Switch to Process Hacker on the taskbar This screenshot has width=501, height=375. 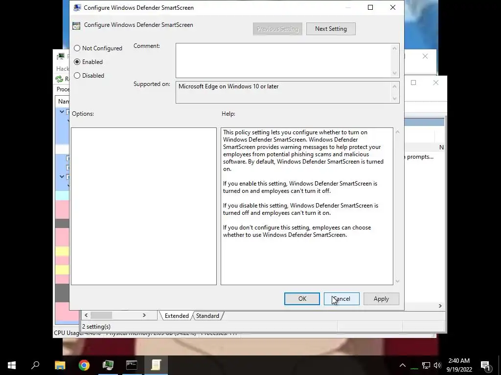(108, 365)
